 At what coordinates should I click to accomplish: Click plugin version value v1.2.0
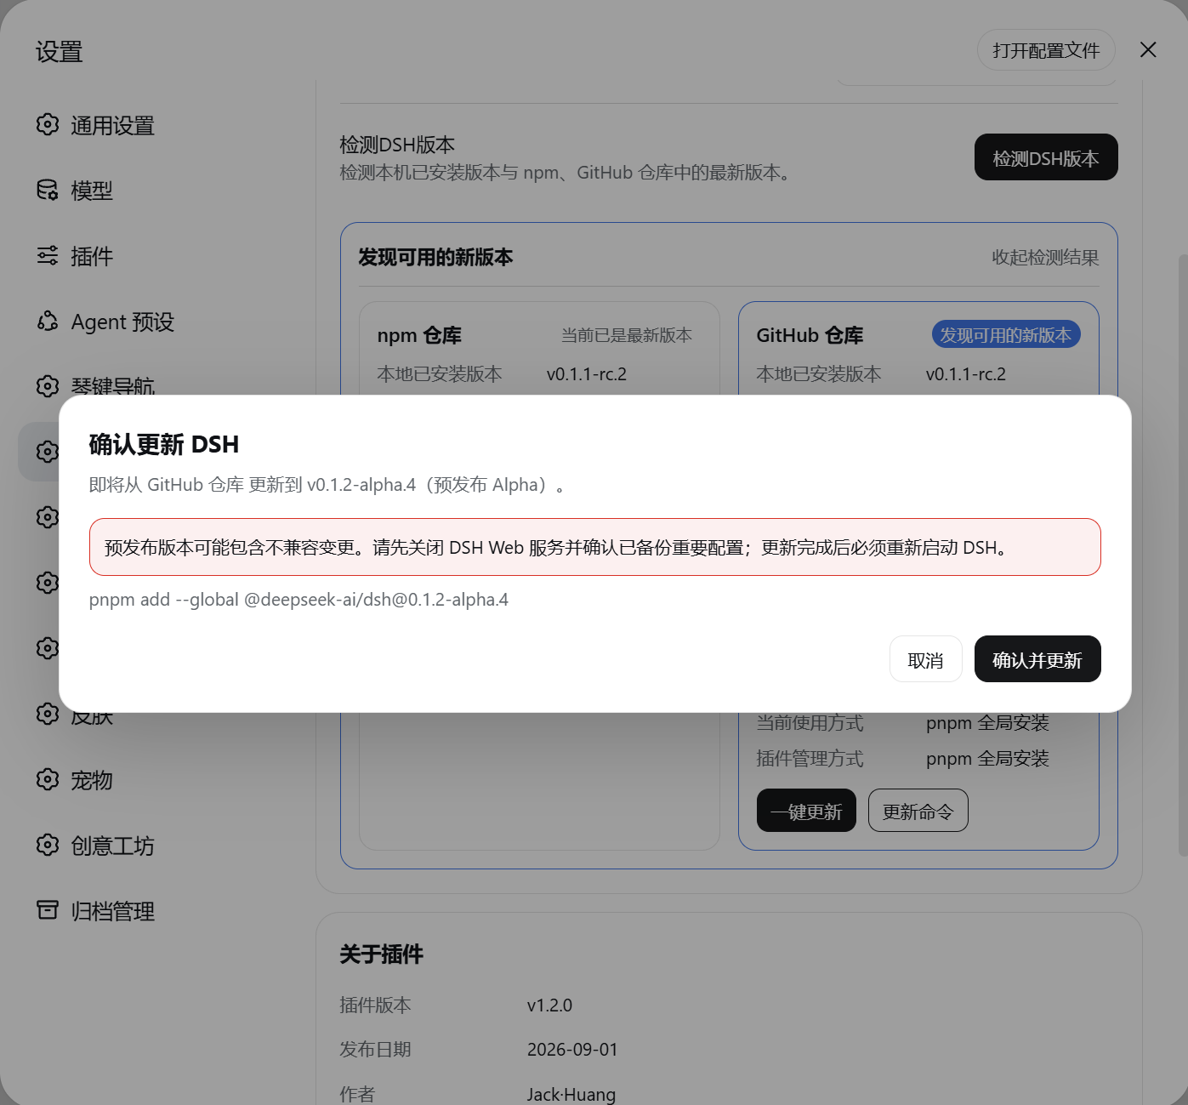click(x=549, y=1005)
